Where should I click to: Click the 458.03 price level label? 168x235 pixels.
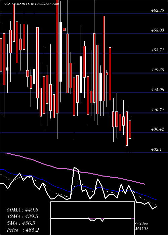pyautogui.click(x=158, y=31)
